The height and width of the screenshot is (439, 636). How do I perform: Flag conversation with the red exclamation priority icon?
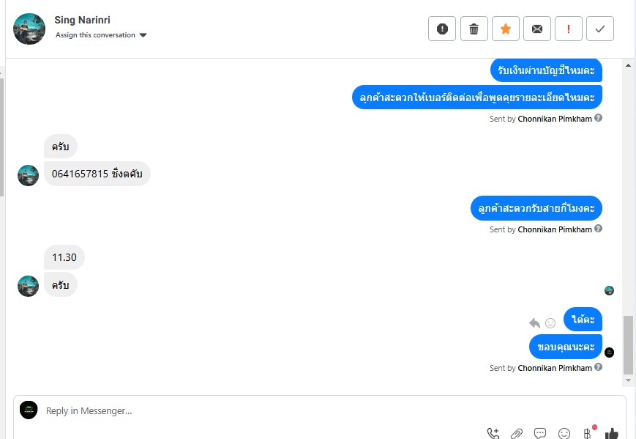pyautogui.click(x=569, y=29)
